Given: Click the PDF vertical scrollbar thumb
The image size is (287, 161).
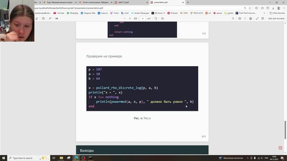Looking at the screenshot, I should pyautogui.click(x=285, y=130).
